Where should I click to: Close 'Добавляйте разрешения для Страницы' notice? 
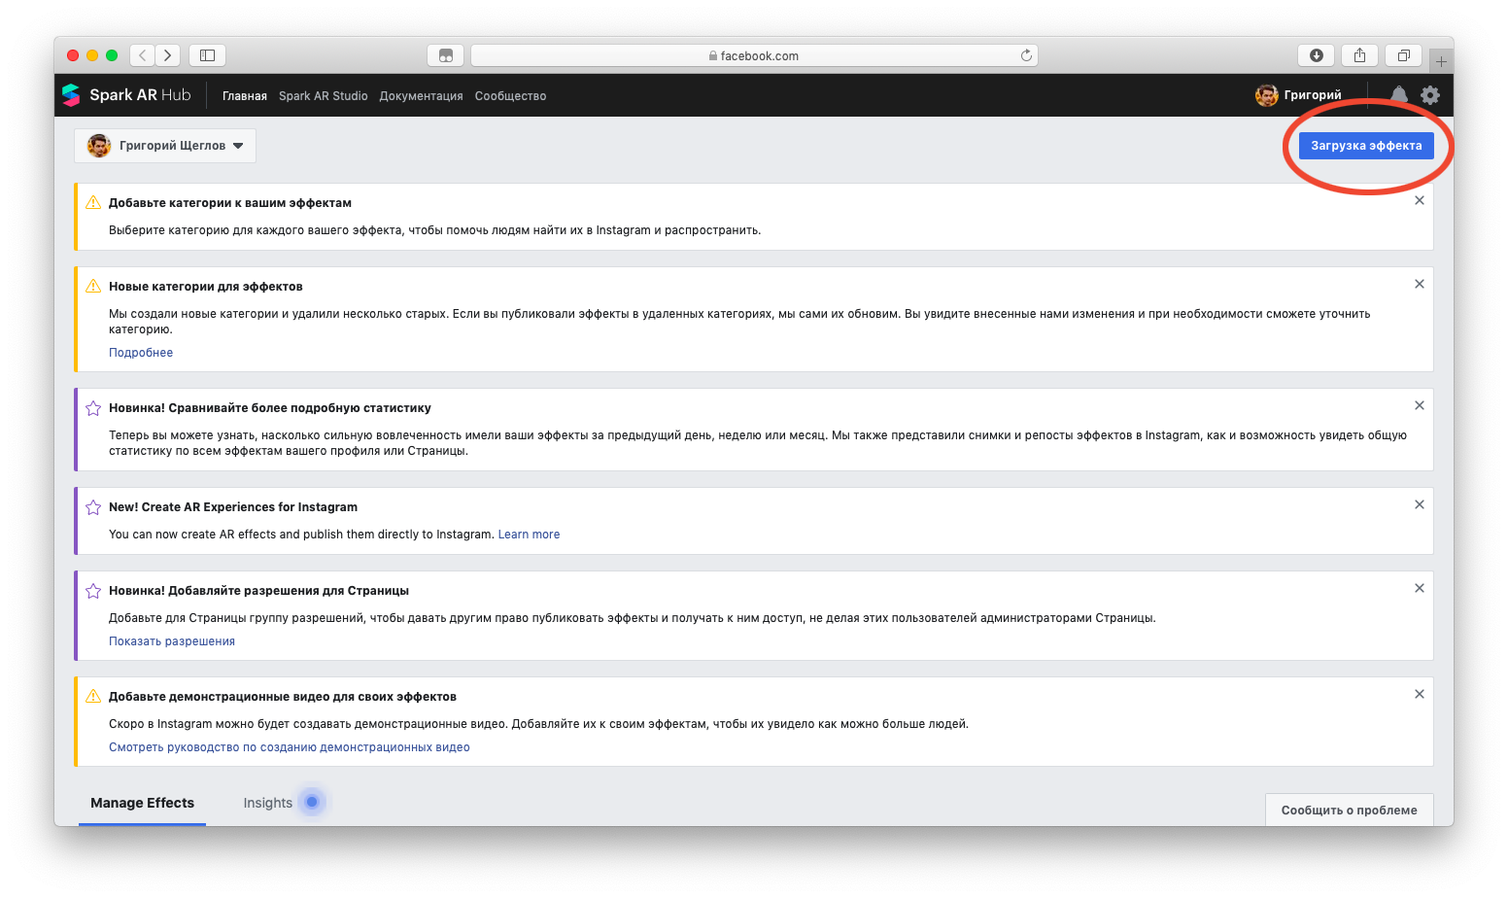click(x=1420, y=588)
